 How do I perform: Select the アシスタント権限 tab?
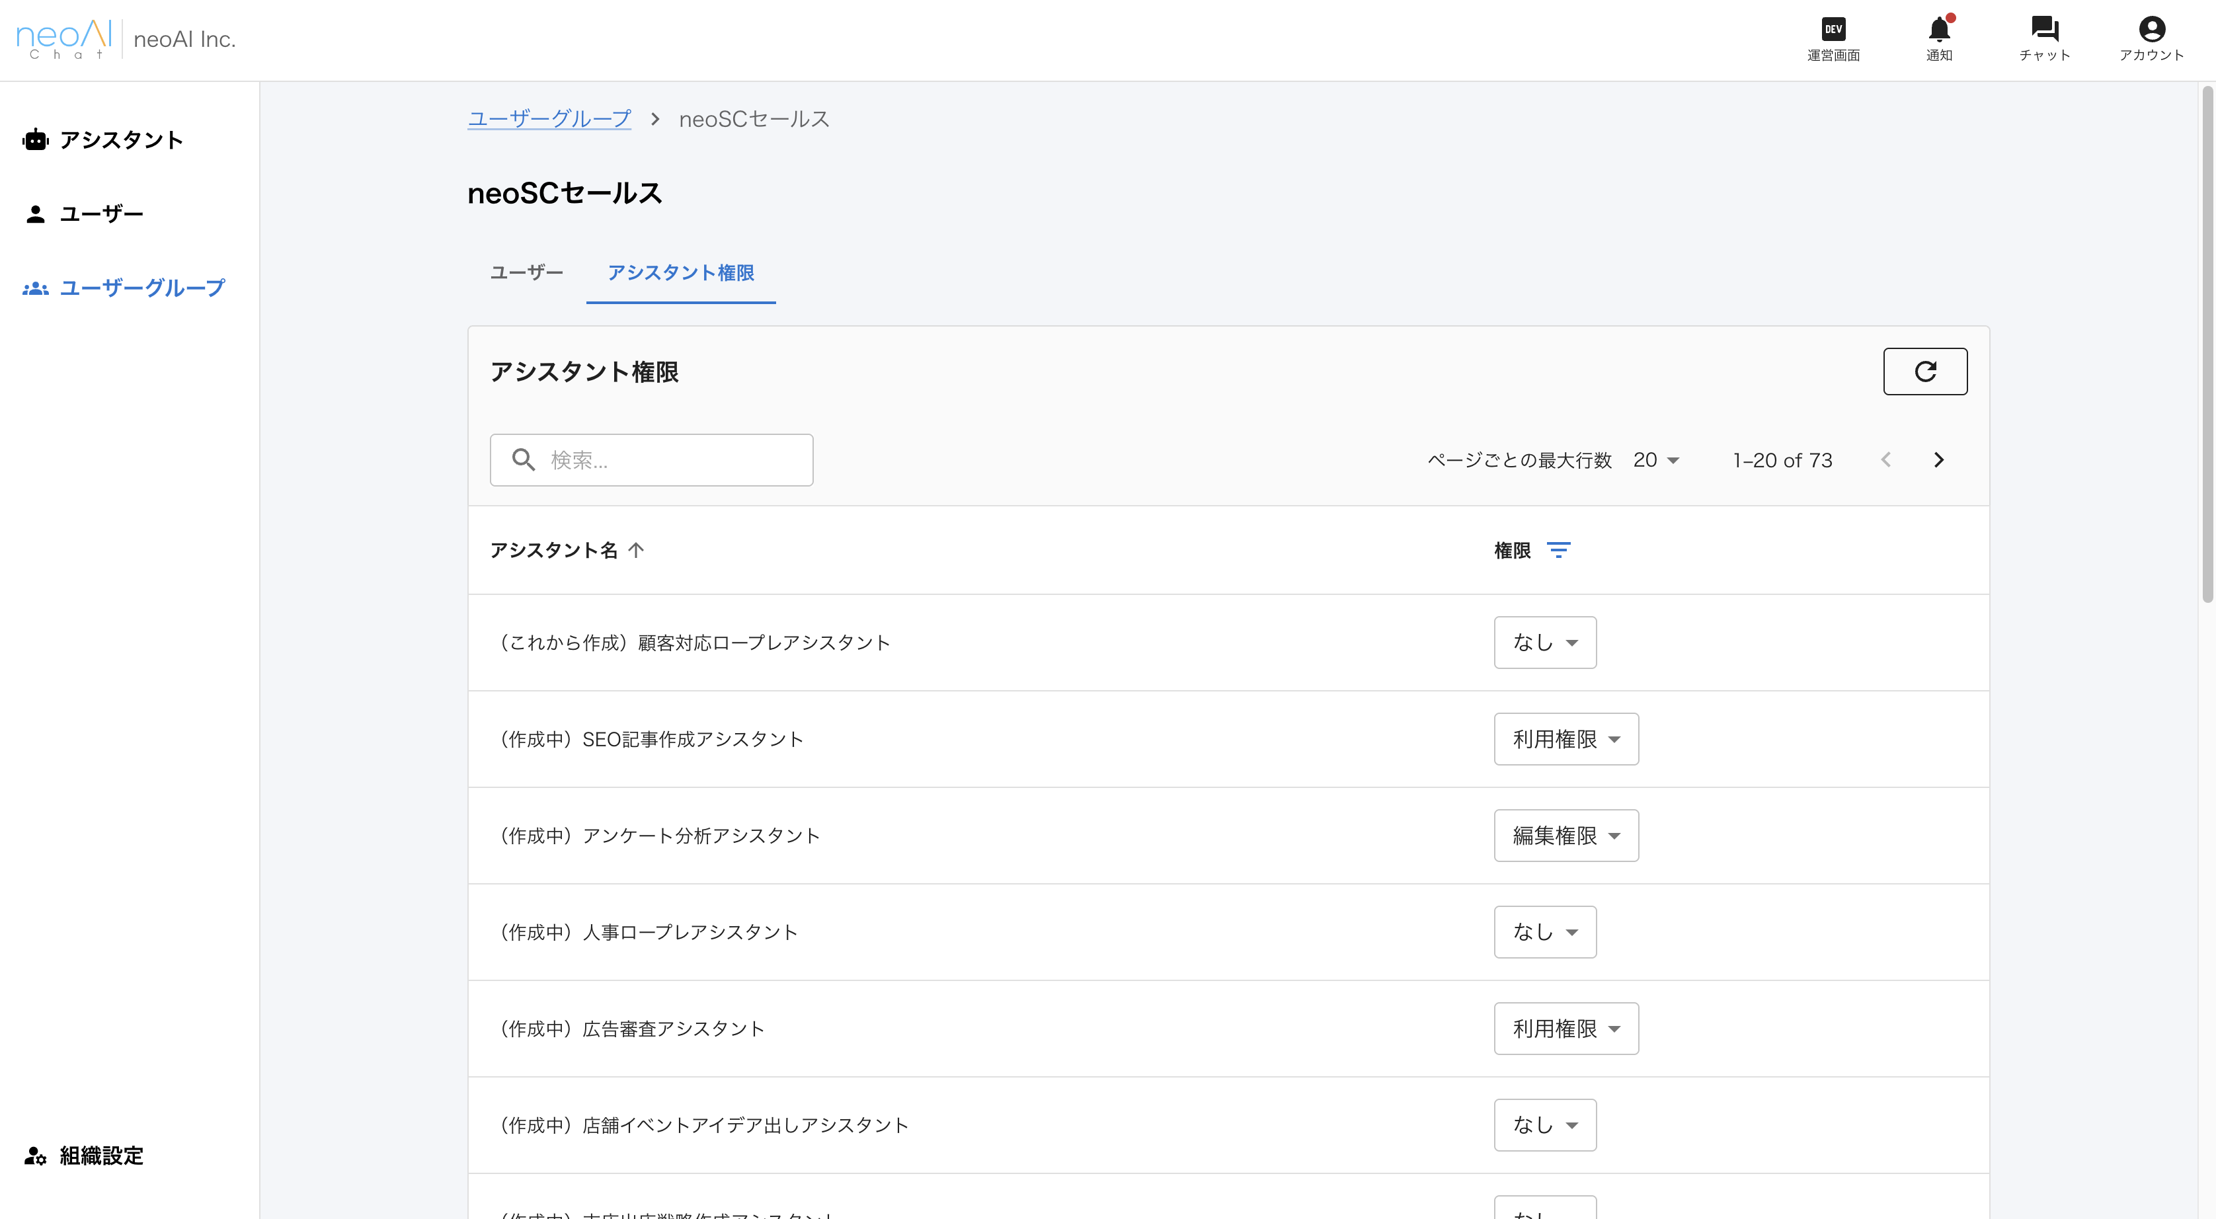point(680,273)
